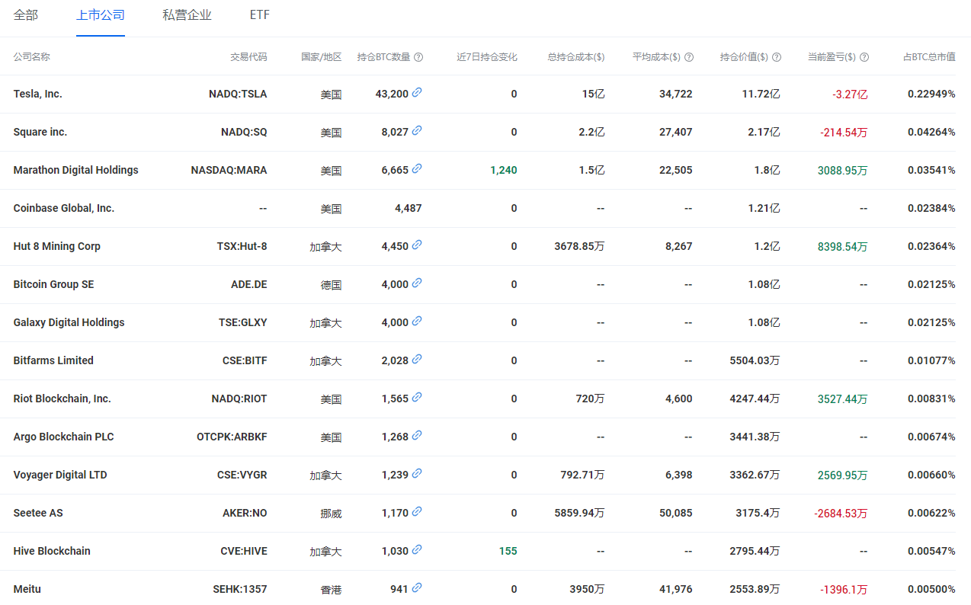This screenshot has height=605, width=971.
Task: Switch to the ETF tab
Action: (260, 15)
